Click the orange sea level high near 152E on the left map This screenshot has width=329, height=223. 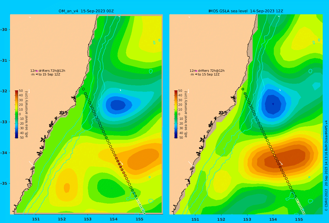(67, 188)
